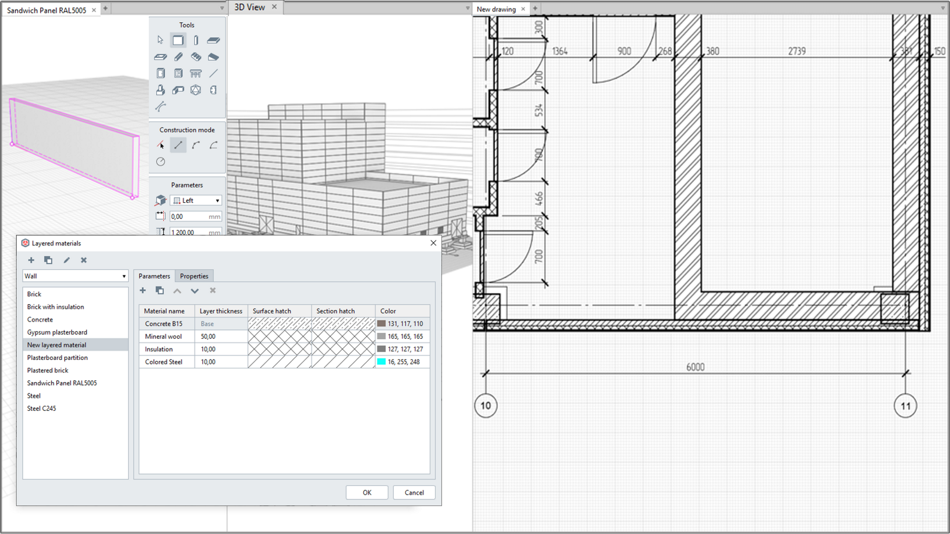The height and width of the screenshot is (534, 950).
Task: Activate the Window tool
Action: [x=178, y=74]
